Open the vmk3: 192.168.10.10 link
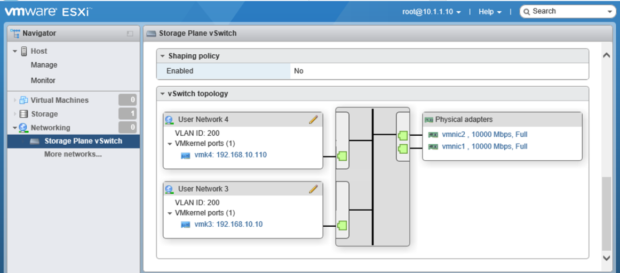This screenshot has height=273, width=620. click(x=228, y=224)
